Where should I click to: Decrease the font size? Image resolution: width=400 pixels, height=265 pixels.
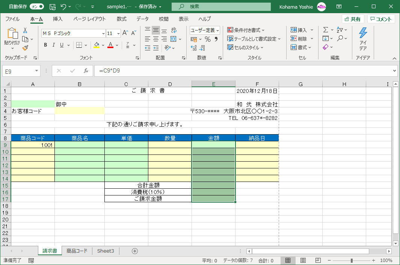pyautogui.click(x=134, y=33)
